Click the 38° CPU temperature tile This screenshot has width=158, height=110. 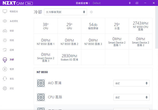(46, 26)
